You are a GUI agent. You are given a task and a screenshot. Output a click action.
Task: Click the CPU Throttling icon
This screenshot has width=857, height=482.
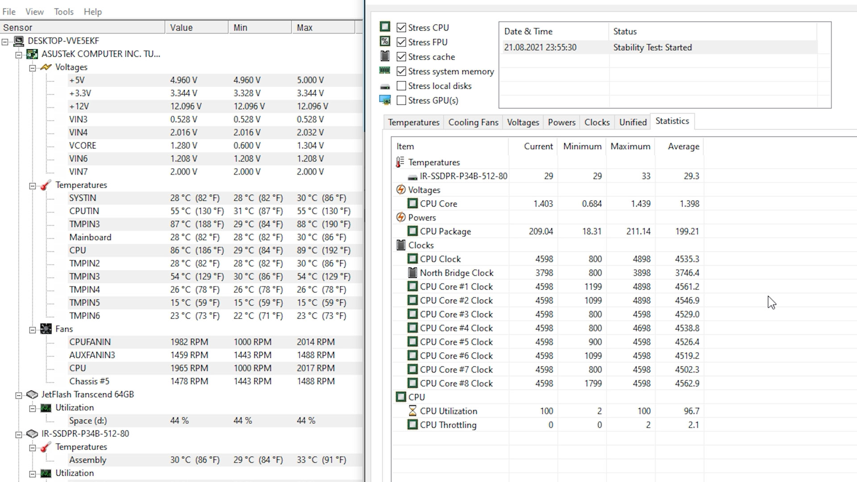click(x=412, y=425)
